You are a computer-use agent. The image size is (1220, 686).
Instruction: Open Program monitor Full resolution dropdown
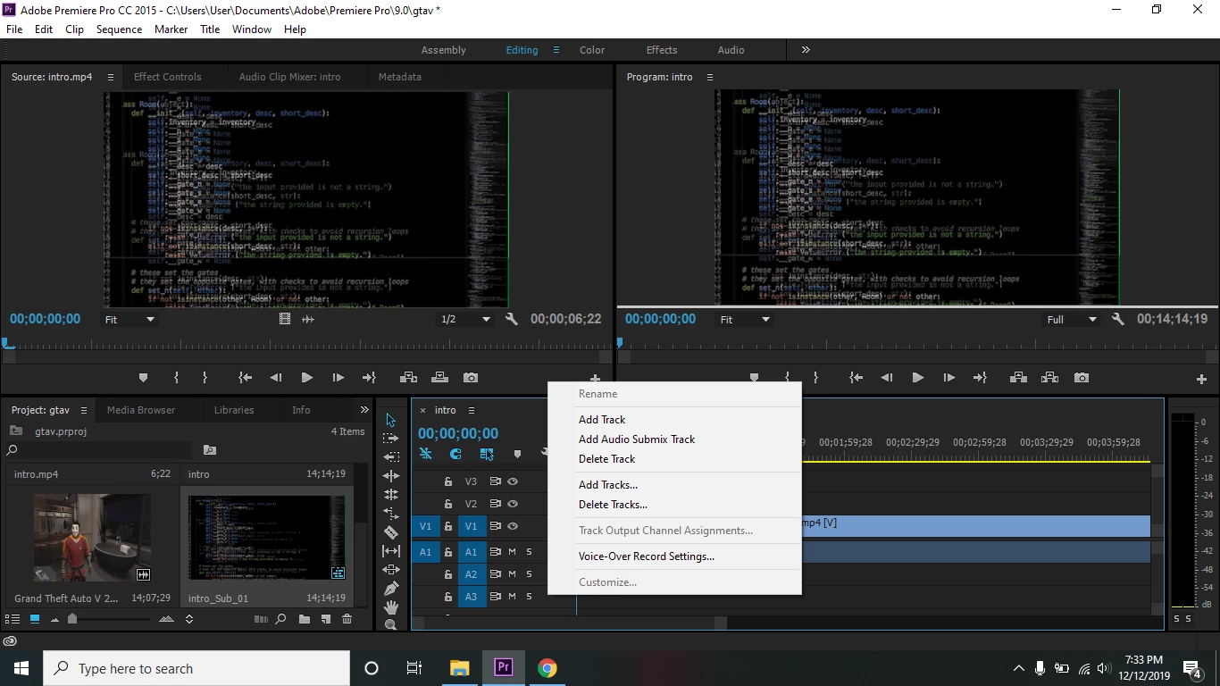coord(1072,319)
